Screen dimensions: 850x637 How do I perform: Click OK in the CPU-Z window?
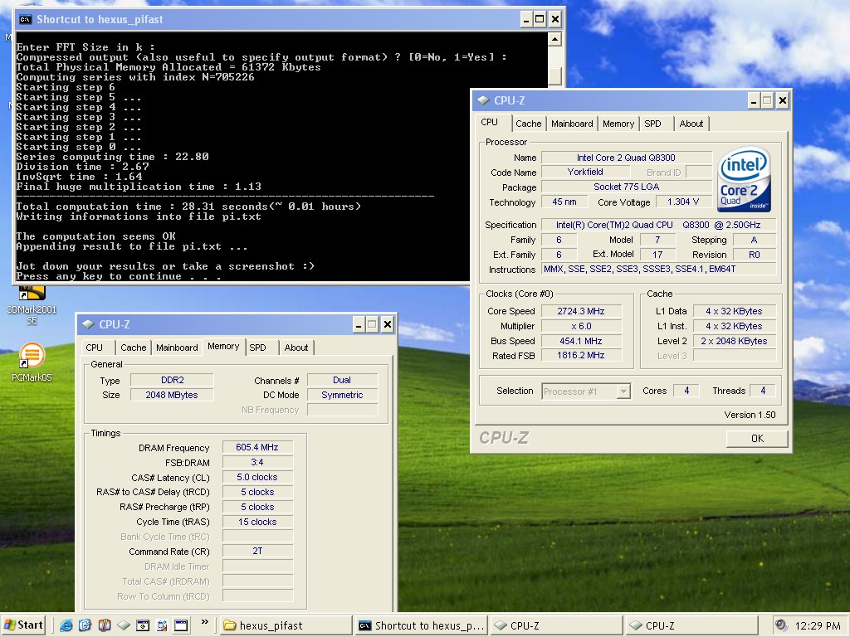click(757, 438)
